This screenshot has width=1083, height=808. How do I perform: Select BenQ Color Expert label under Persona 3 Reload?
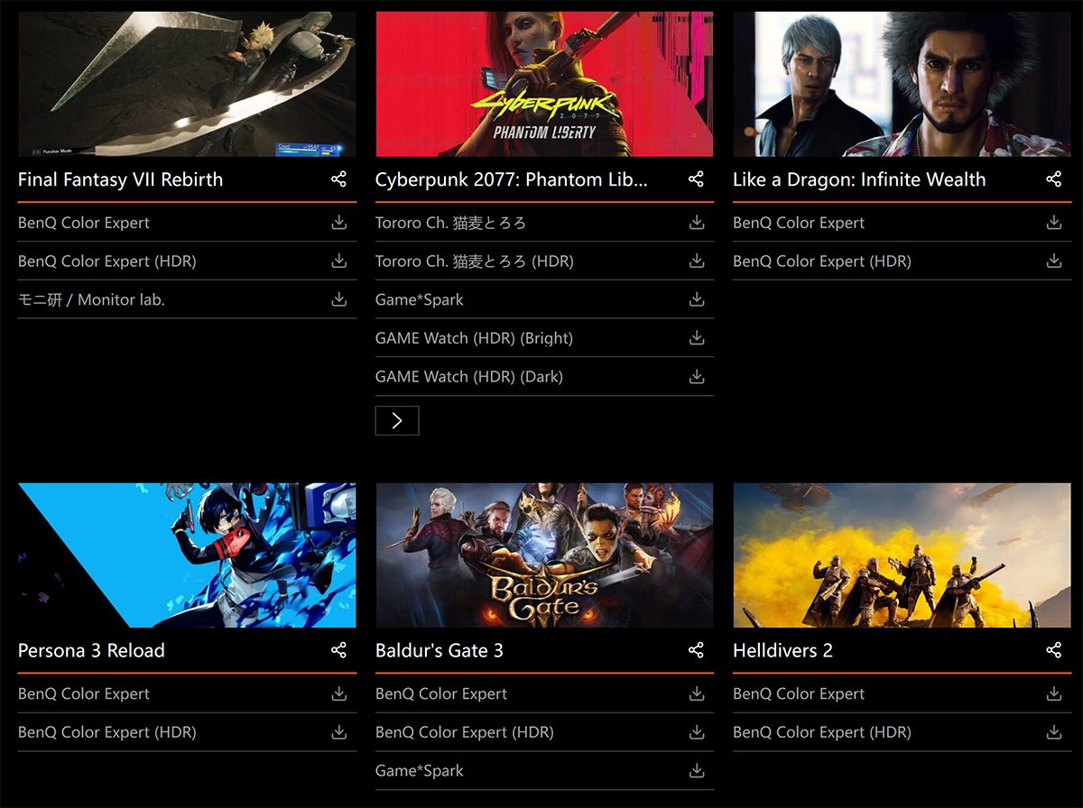click(84, 693)
